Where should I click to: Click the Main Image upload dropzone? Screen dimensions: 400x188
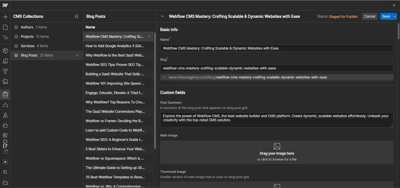[277, 152]
